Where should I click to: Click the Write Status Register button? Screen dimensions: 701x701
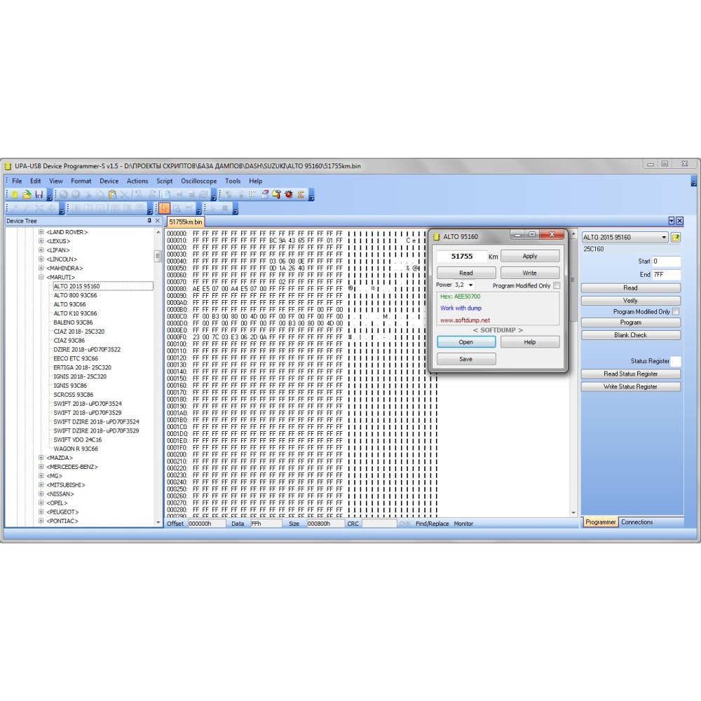[x=630, y=387]
